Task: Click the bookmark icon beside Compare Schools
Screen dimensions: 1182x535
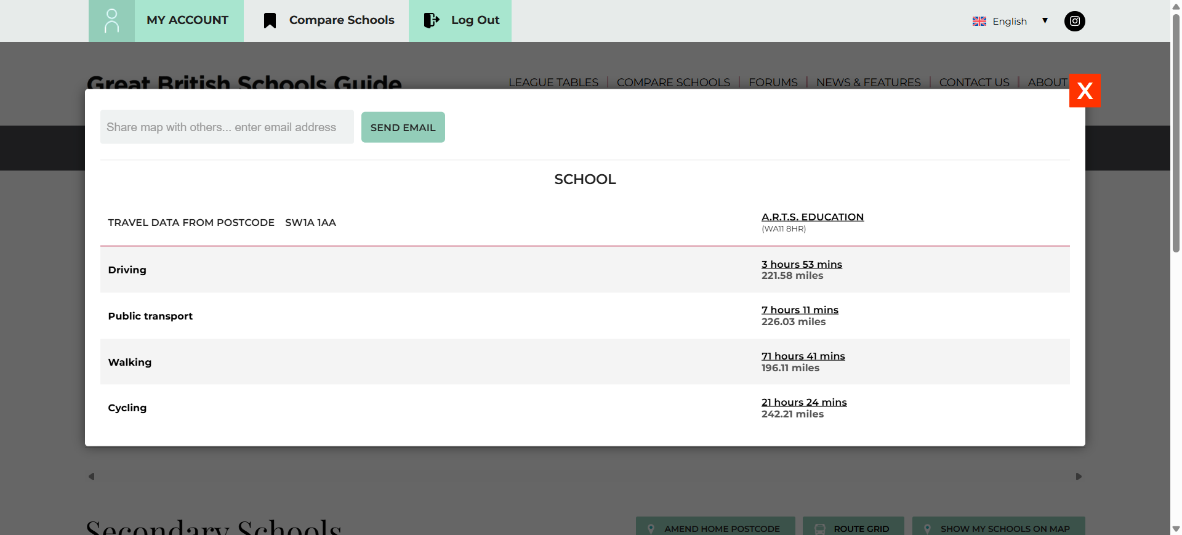Action: 270,21
